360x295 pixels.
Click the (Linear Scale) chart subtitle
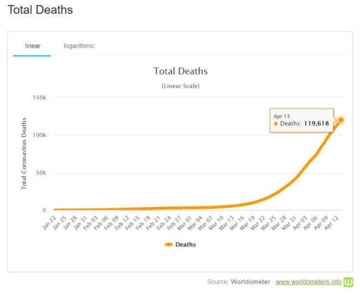pyautogui.click(x=180, y=86)
